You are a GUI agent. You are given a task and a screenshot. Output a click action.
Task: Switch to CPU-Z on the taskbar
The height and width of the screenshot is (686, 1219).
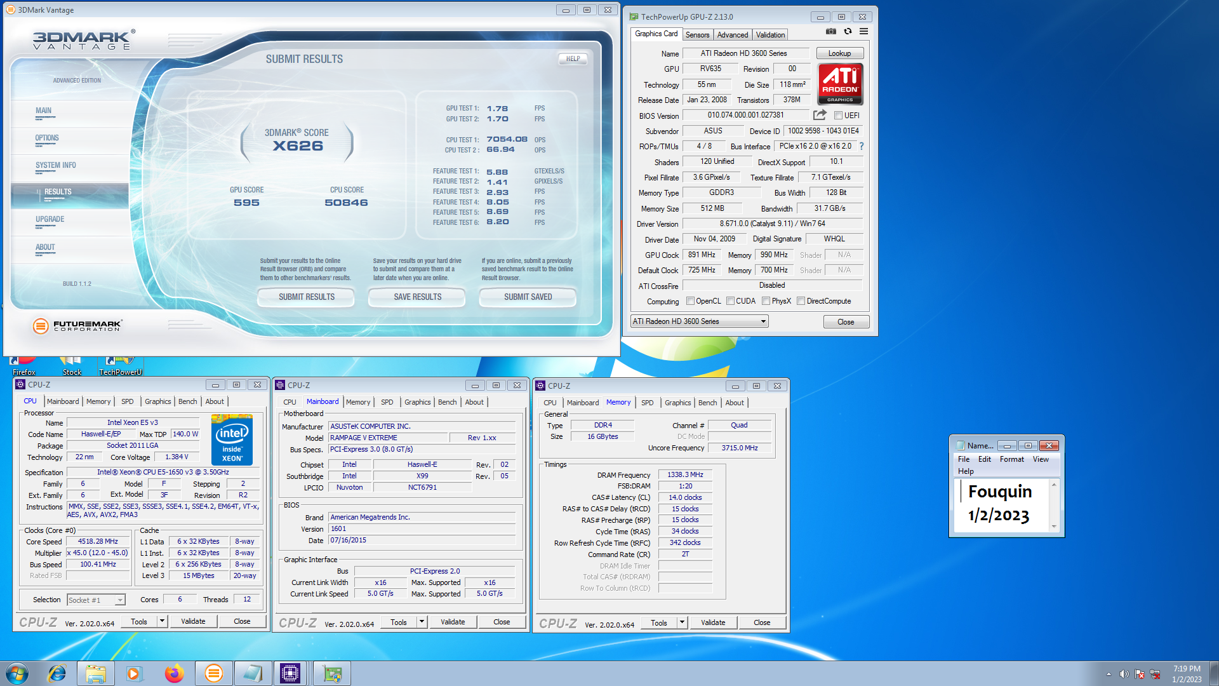290,673
